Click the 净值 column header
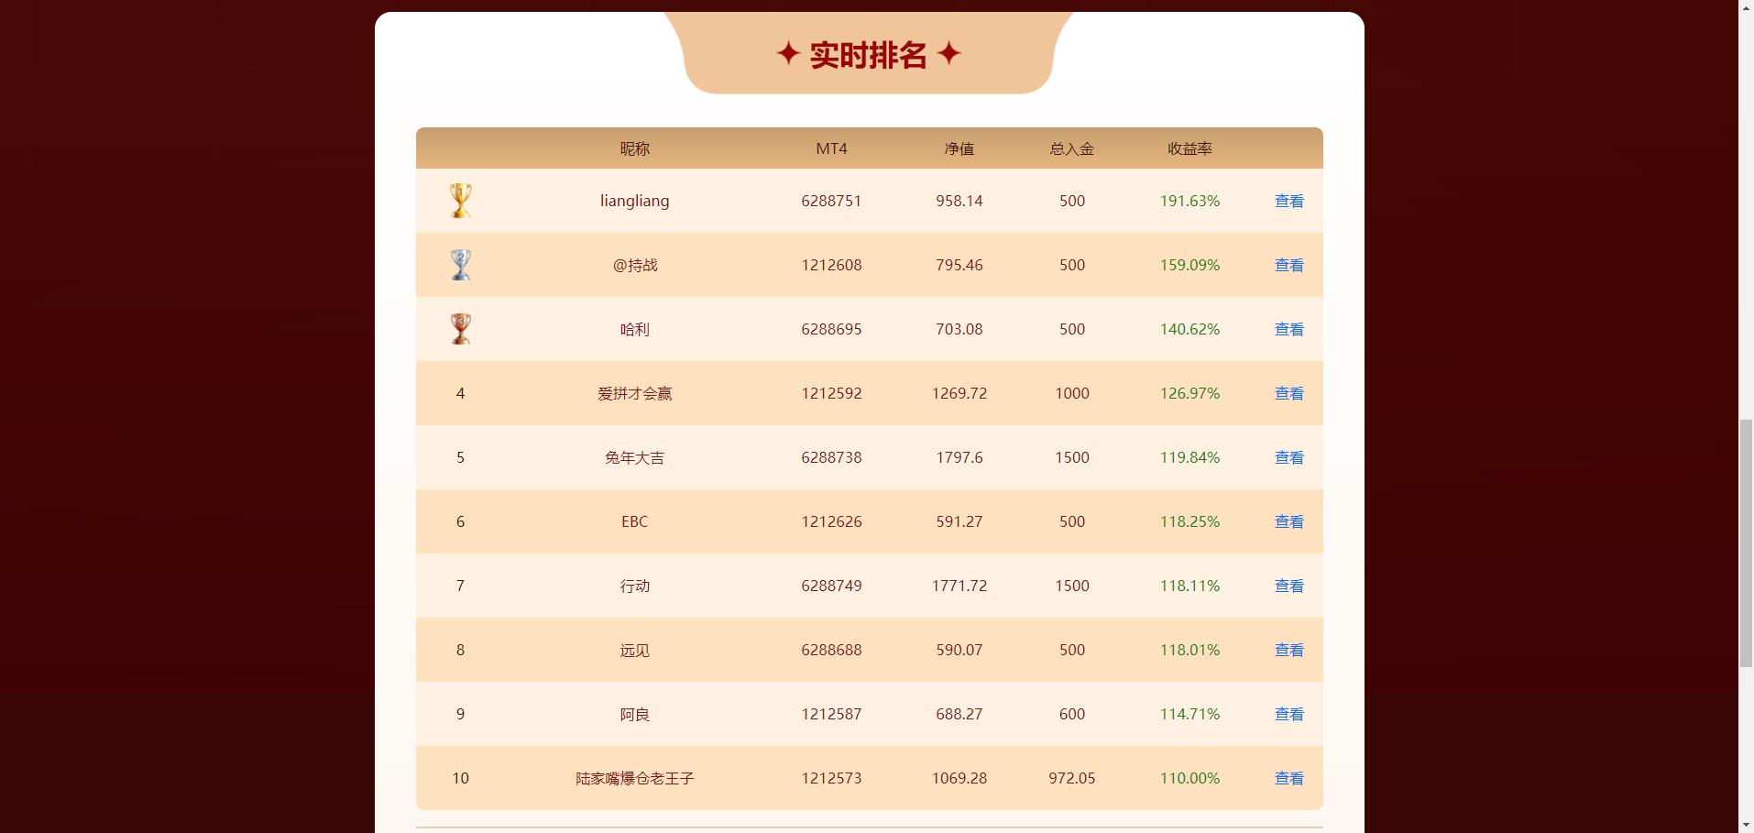Screen dimensions: 1754x833 pos(959,148)
